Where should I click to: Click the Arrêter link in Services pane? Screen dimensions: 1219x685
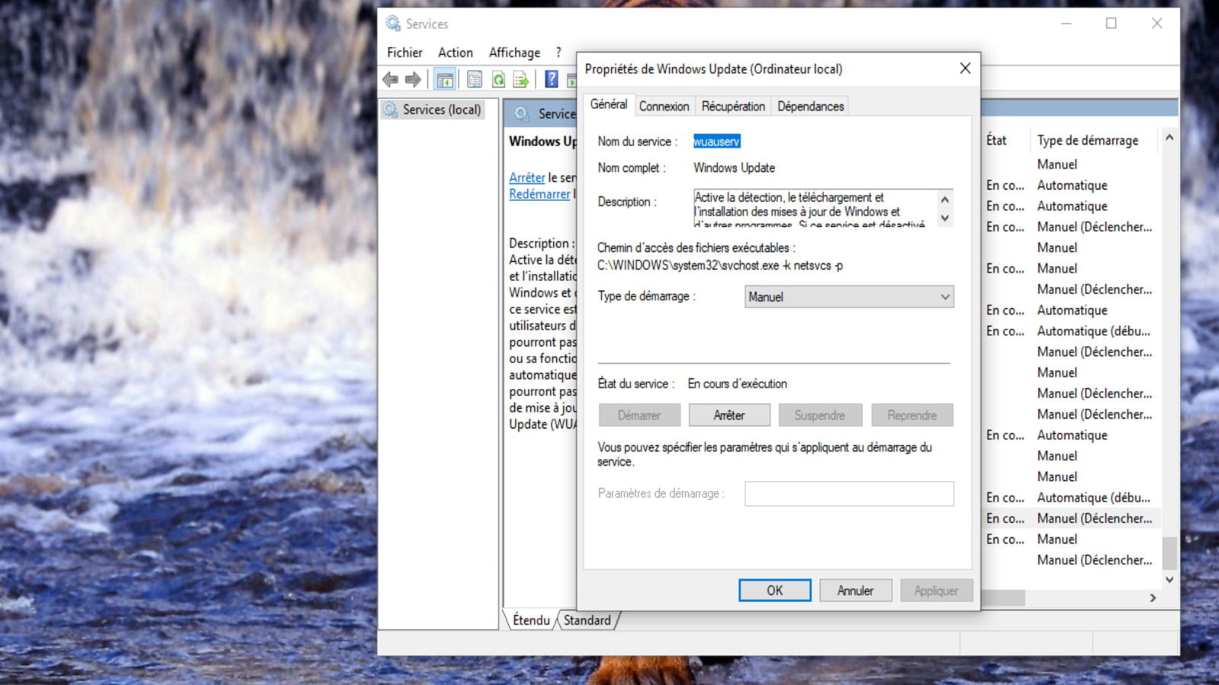click(527, 177)
